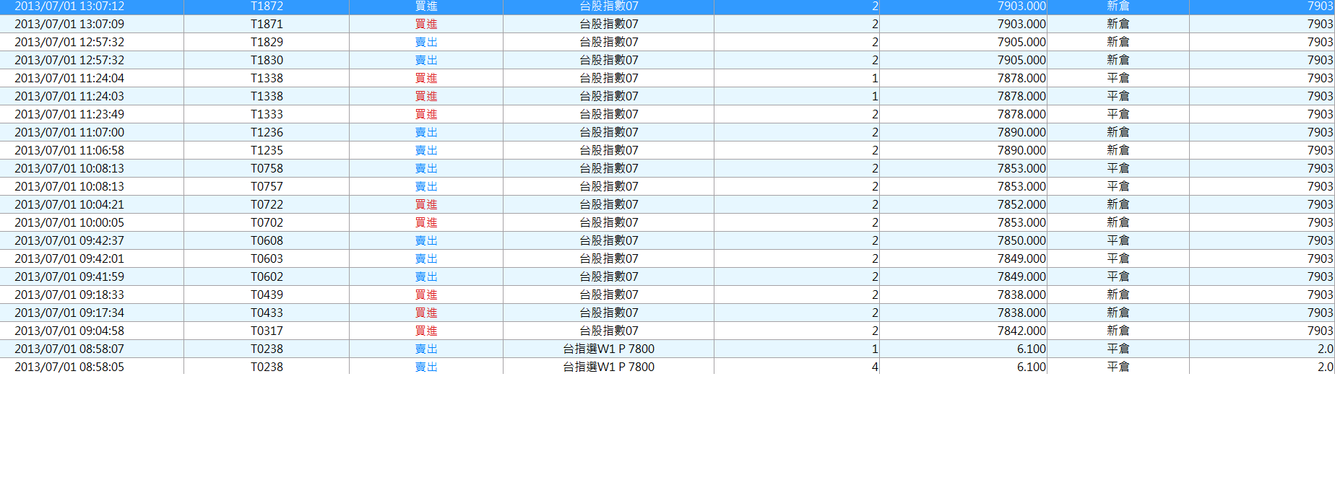Viewport: 1335px width, 488px height.
Task: Click quantity 4 in the 08:58:05 row
Action: pyautogui.click(x=874, y=367)
